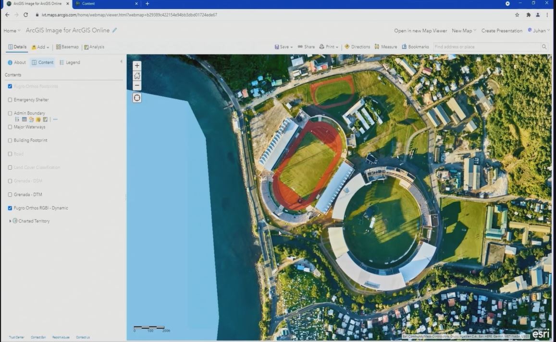Enable Admin Boundary layer
This screenshot has height=342, width=556.
pyautogui.click(x=10, y=113)
